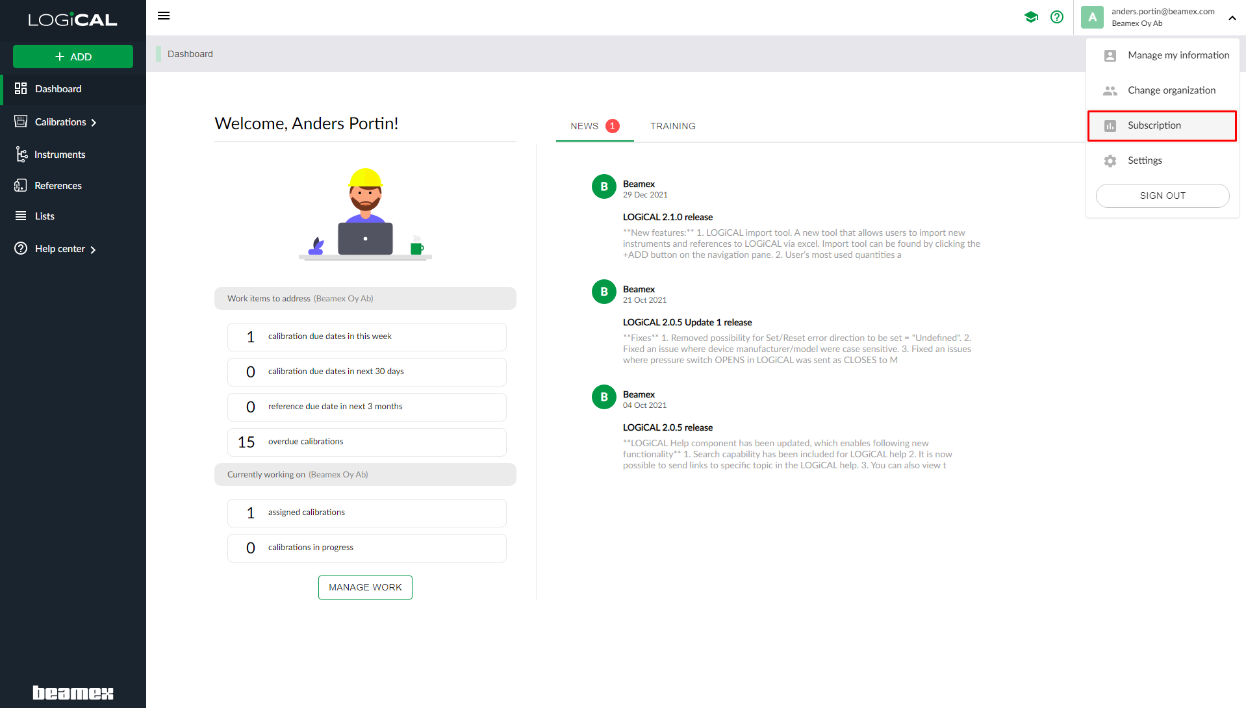Click the green ADD button

coord(73,57)
